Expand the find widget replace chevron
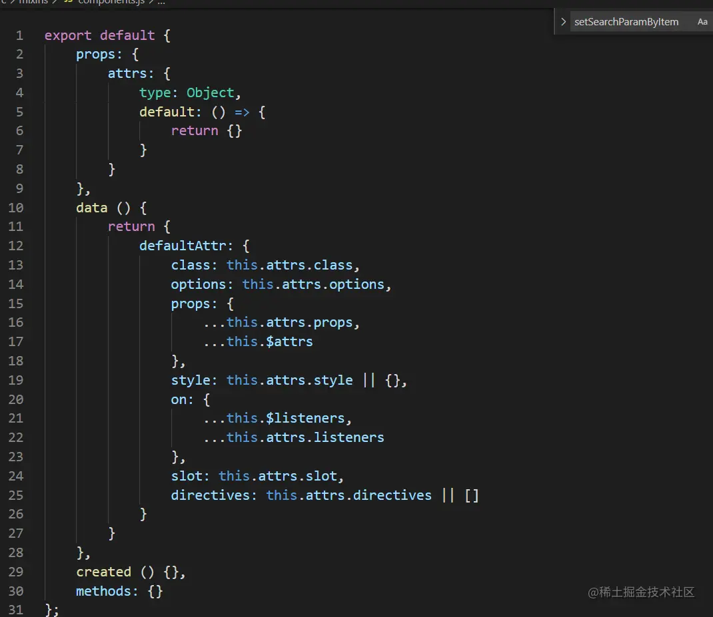This screenshot has height=617, width=713. tap(563, 22)
